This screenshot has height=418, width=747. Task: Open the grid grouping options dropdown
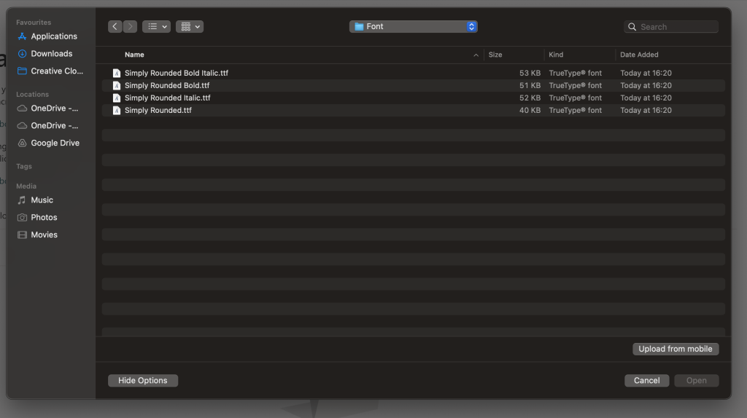click(189, 27)
